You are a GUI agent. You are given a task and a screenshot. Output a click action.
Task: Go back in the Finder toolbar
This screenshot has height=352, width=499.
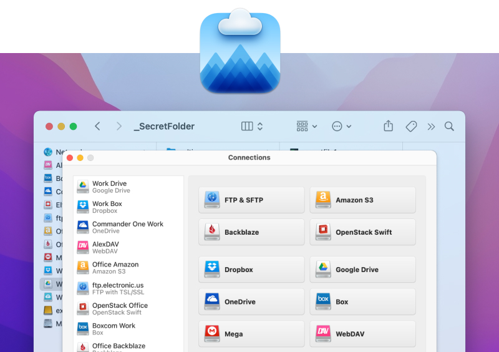click(x=97, y=127)
